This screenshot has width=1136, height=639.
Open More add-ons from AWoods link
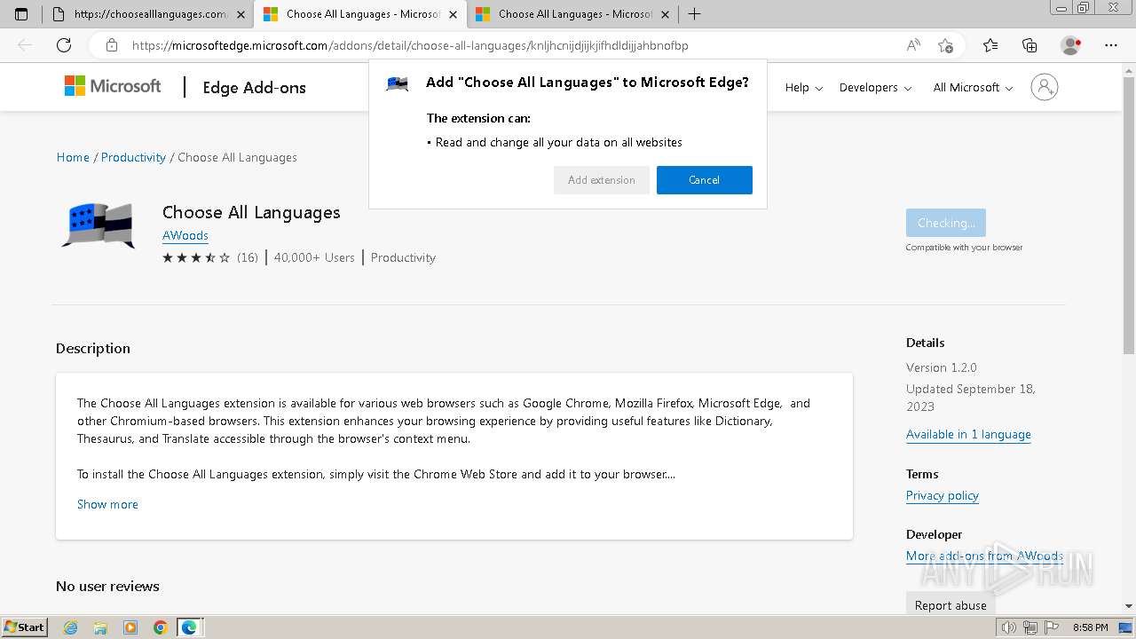point(984,556)
